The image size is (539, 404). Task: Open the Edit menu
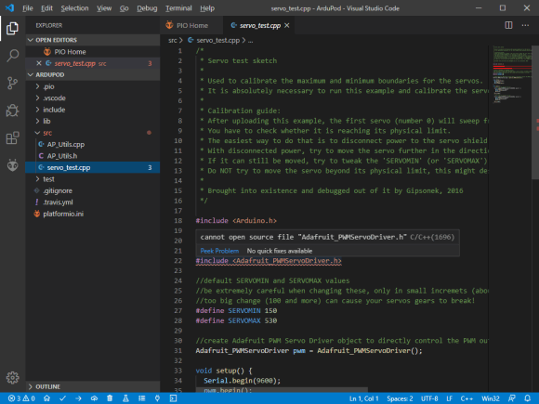tap(46, 8)
